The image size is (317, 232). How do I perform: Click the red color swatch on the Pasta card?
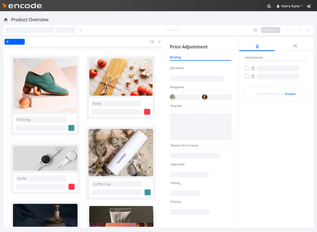[x=147, y=111]
